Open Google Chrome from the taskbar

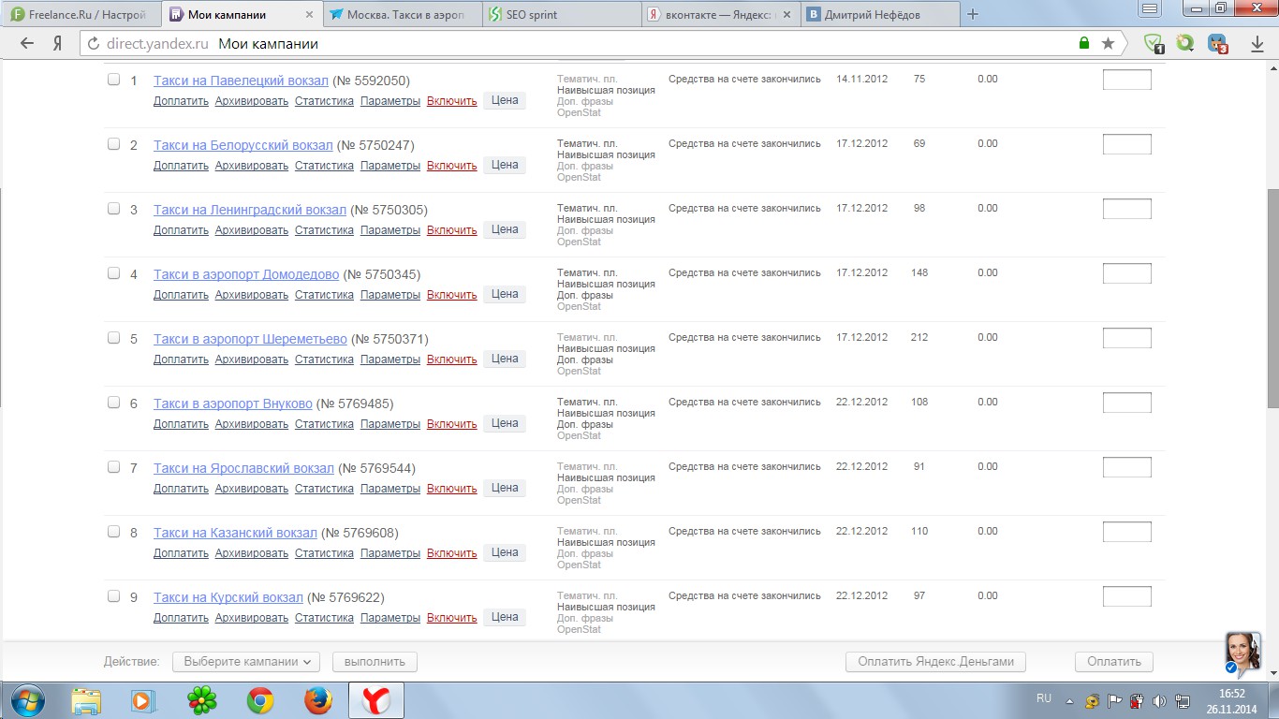coord(260,700)
